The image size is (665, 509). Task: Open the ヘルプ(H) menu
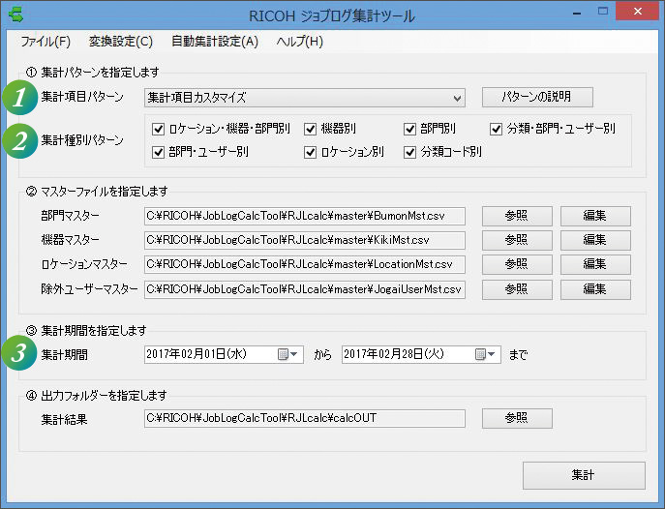(299, 42)
